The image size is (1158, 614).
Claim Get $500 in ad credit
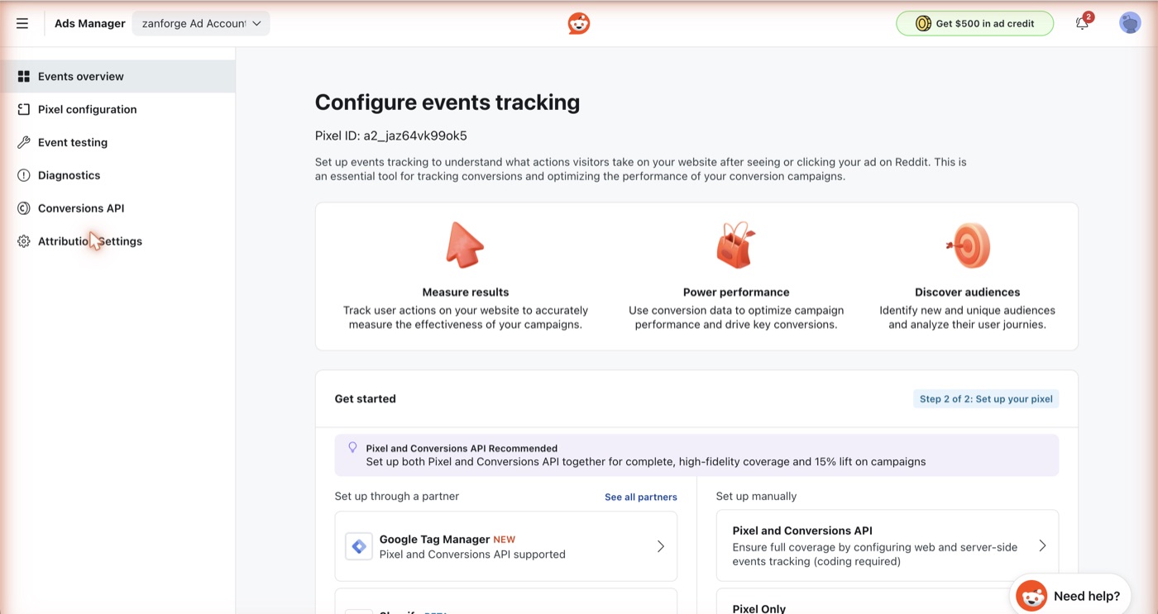click(974, 23)
